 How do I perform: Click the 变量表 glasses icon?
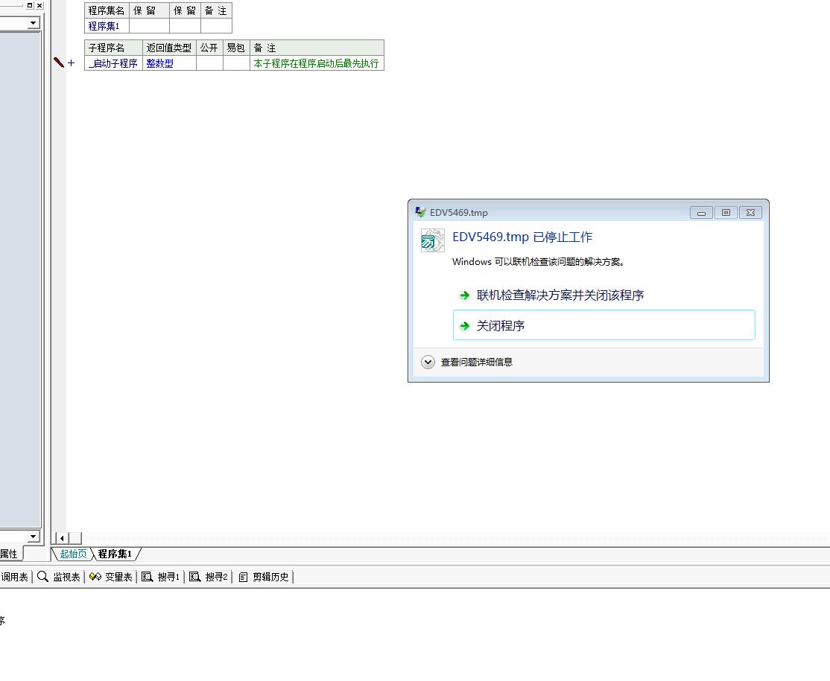click(95, 577)
